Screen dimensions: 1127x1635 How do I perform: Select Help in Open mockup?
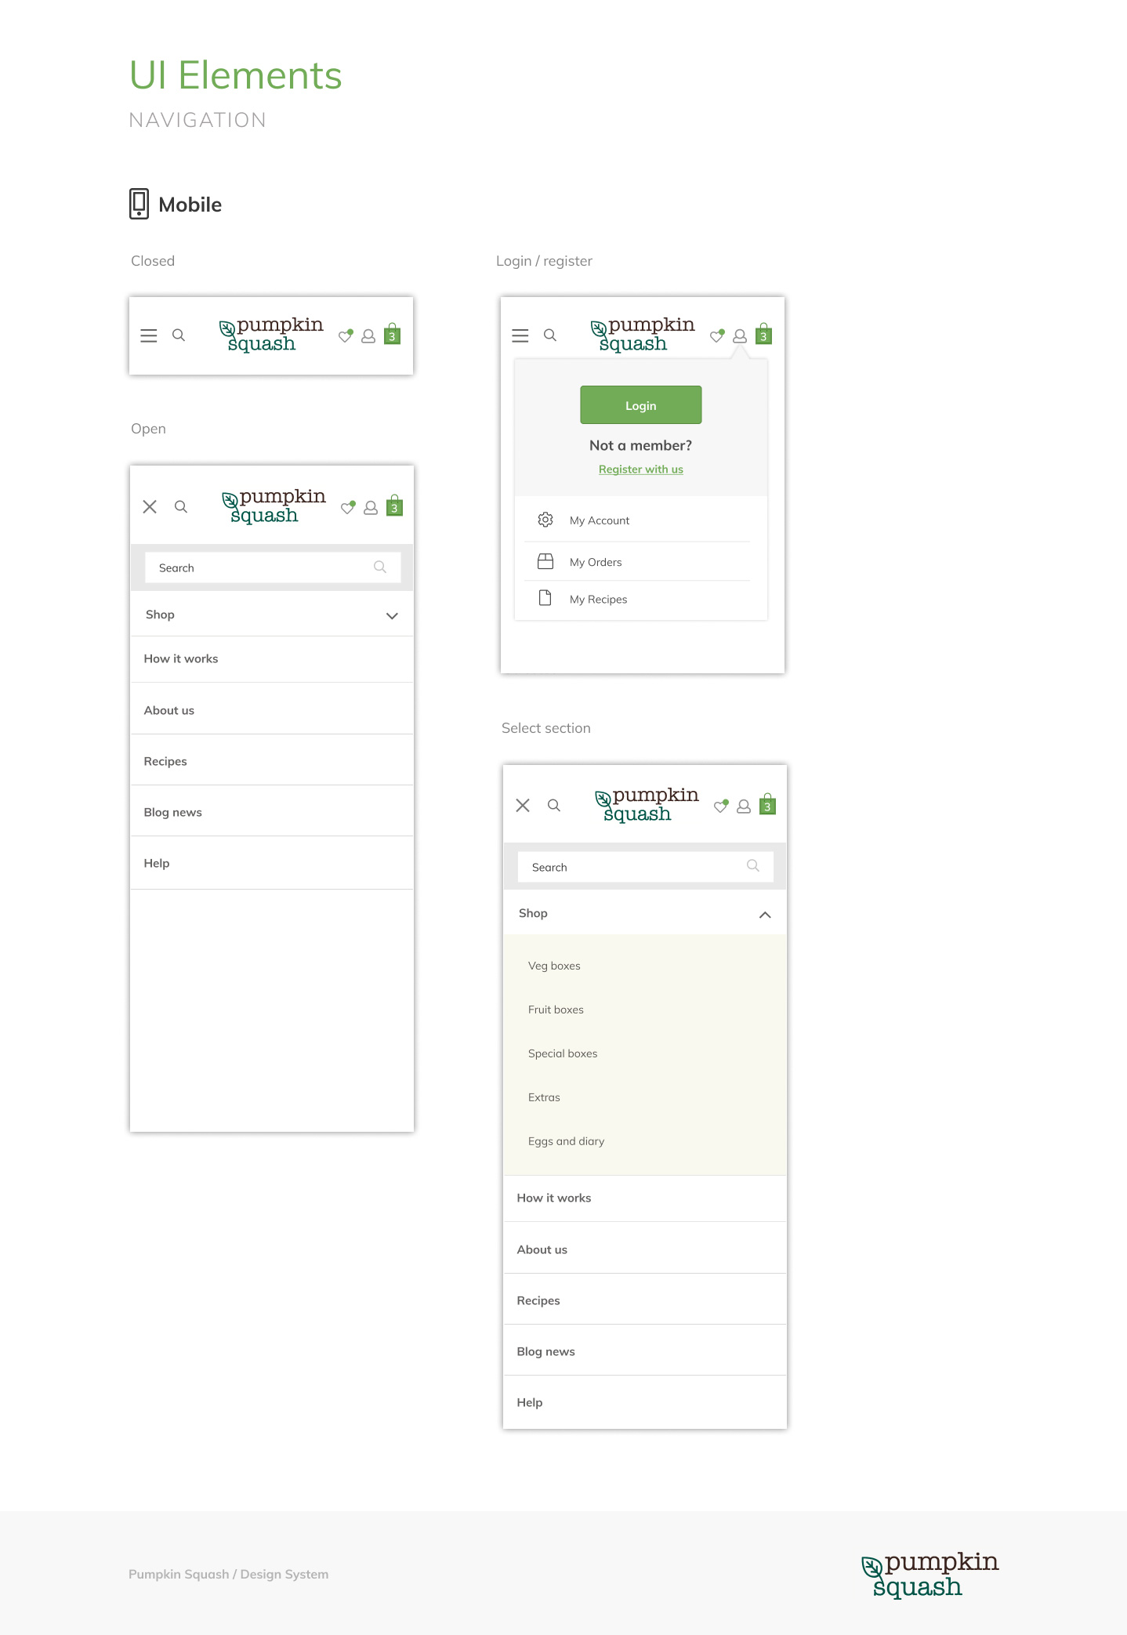coord(272,863)
